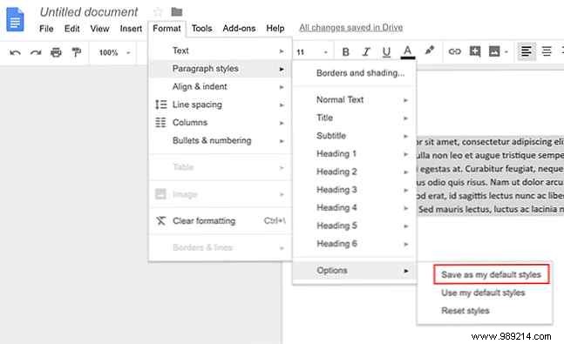Open the View menu
Screen dimensions: 564x344
(99, 29)
